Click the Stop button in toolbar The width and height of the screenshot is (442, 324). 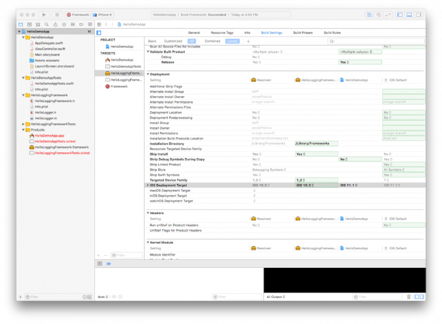pos(57,14)
